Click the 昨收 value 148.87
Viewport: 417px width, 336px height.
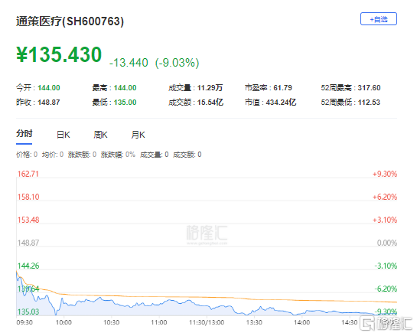tap(49, 103)
